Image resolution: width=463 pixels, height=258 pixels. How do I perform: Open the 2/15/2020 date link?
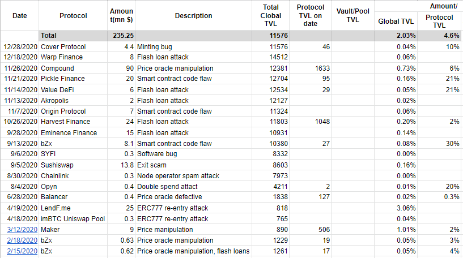pos(22,251)
